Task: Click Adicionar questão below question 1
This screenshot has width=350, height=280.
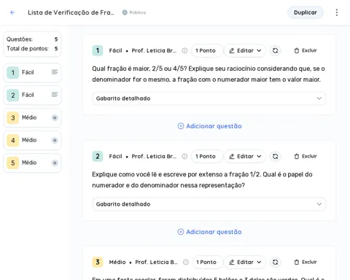Action: click(x=209, y=126)
